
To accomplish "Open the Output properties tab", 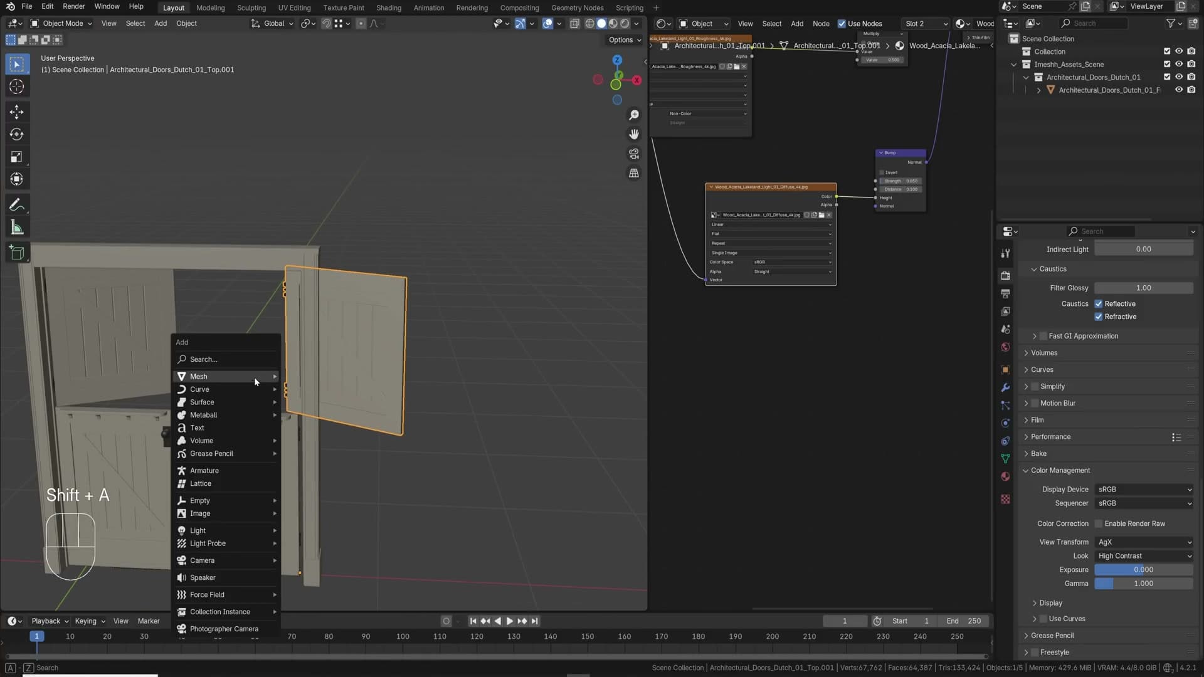I will pos(1006,293).
